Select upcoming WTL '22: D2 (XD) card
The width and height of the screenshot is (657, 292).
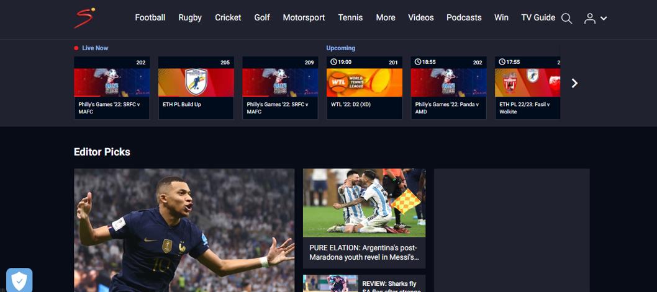point(364,87)
